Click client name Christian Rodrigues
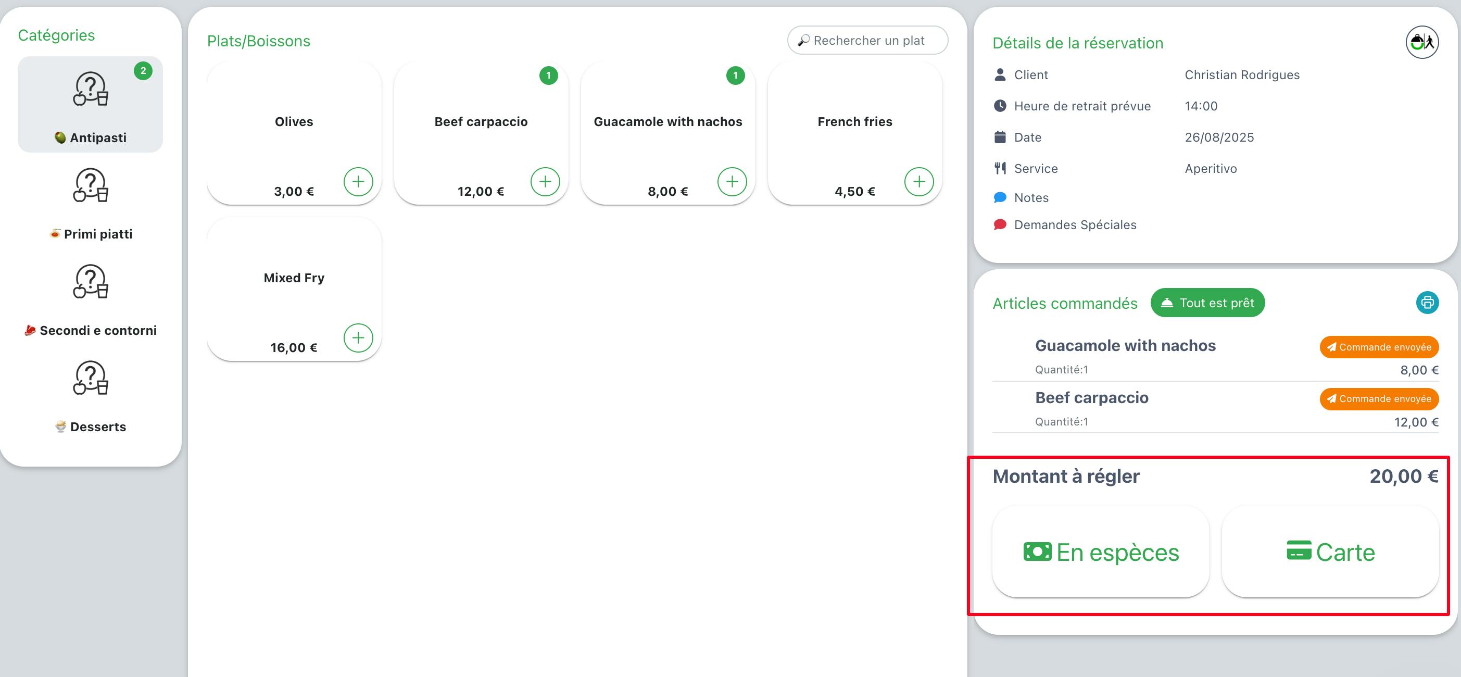 click(1242, 74)
